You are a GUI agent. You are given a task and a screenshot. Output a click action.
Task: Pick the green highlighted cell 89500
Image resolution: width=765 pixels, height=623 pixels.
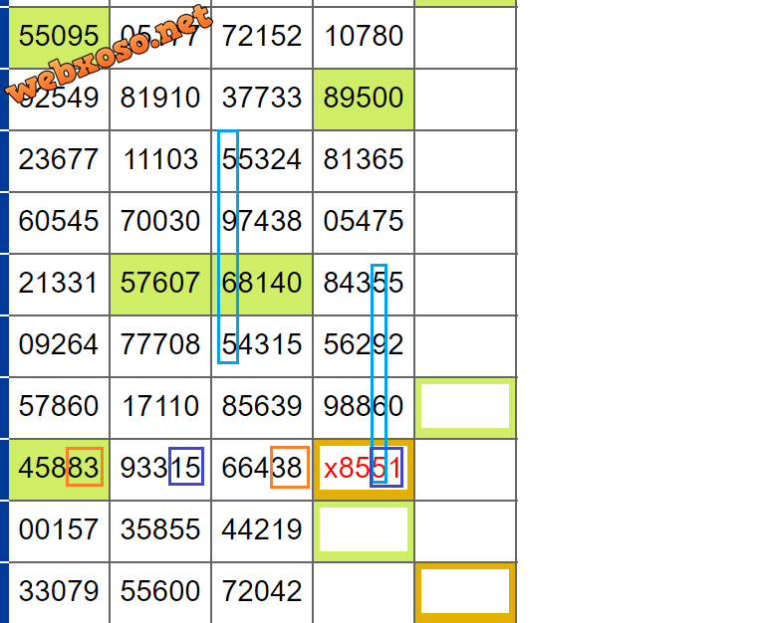click(364, 100)
